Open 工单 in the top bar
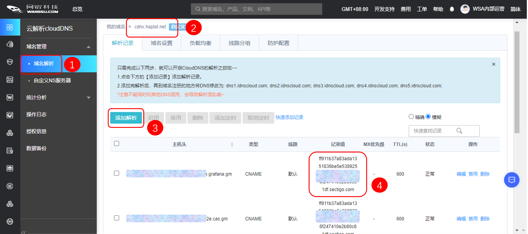528x234 pixels. 422,9
